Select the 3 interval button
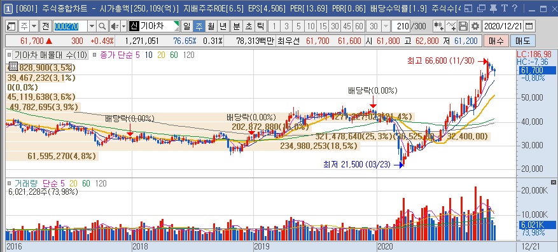The height and width of the screenshot is (252, 558). coord(286,26)
